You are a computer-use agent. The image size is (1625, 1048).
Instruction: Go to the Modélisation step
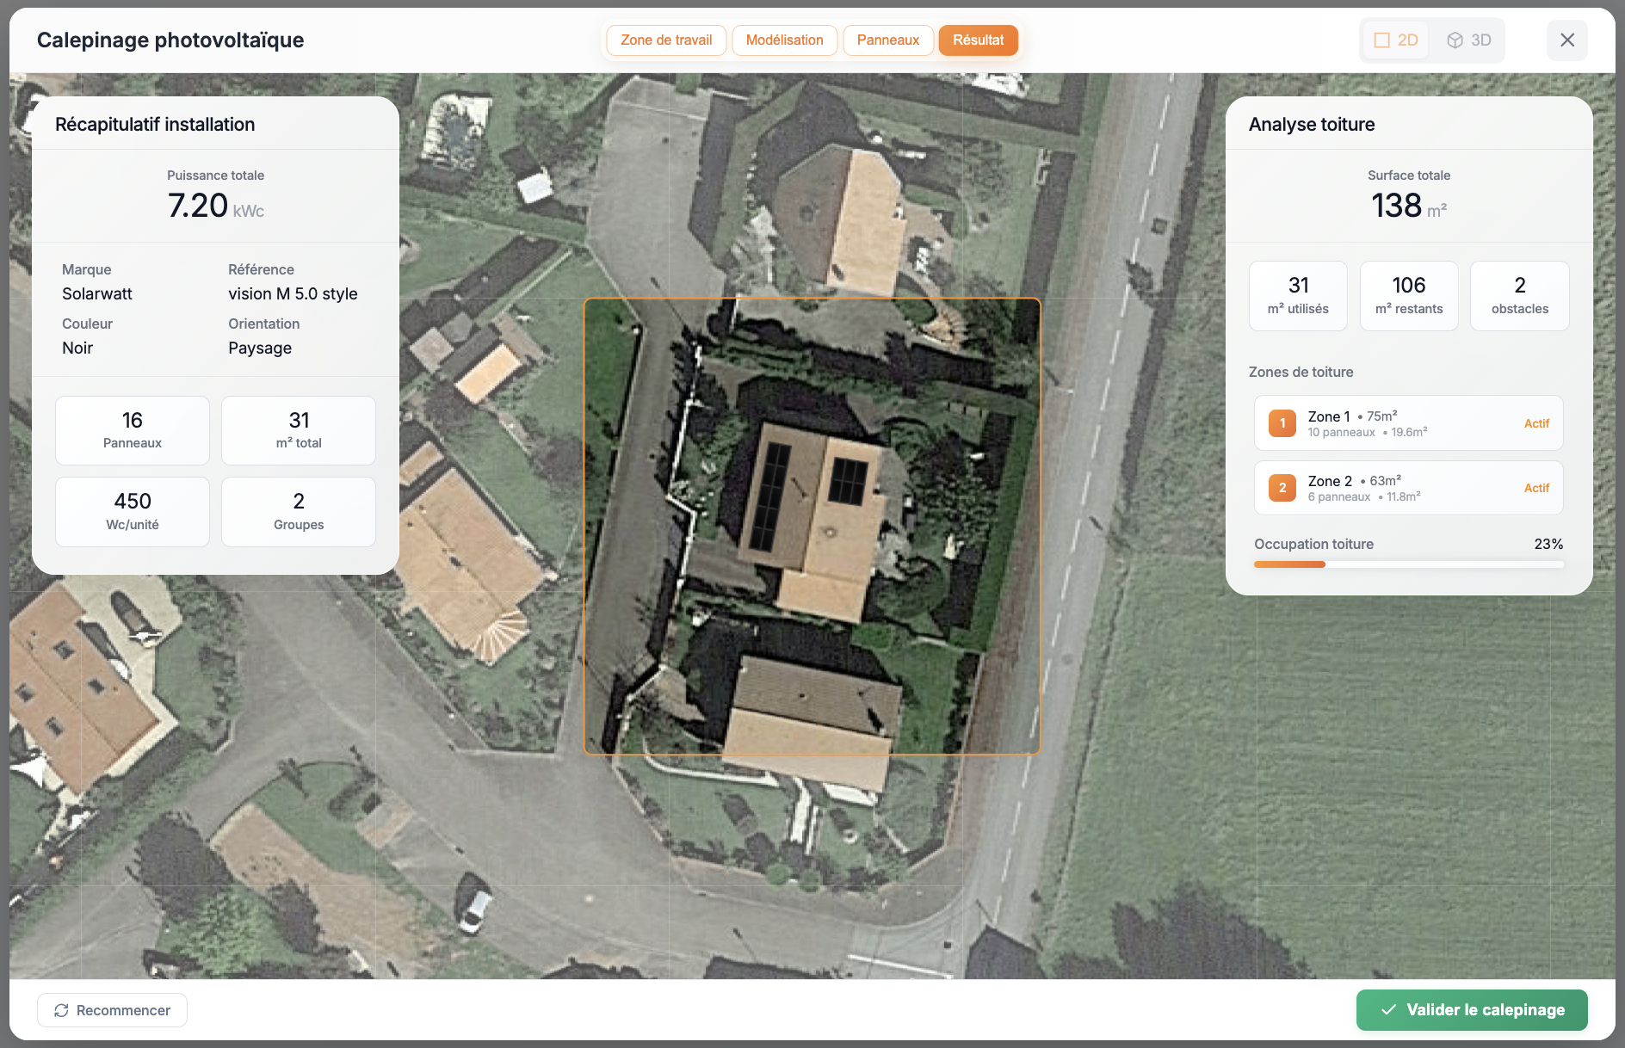pos(784,40)
